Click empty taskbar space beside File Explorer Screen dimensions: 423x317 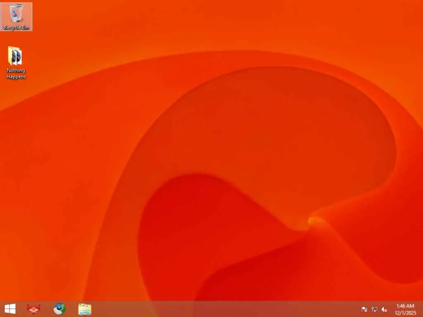pos(216,309)
